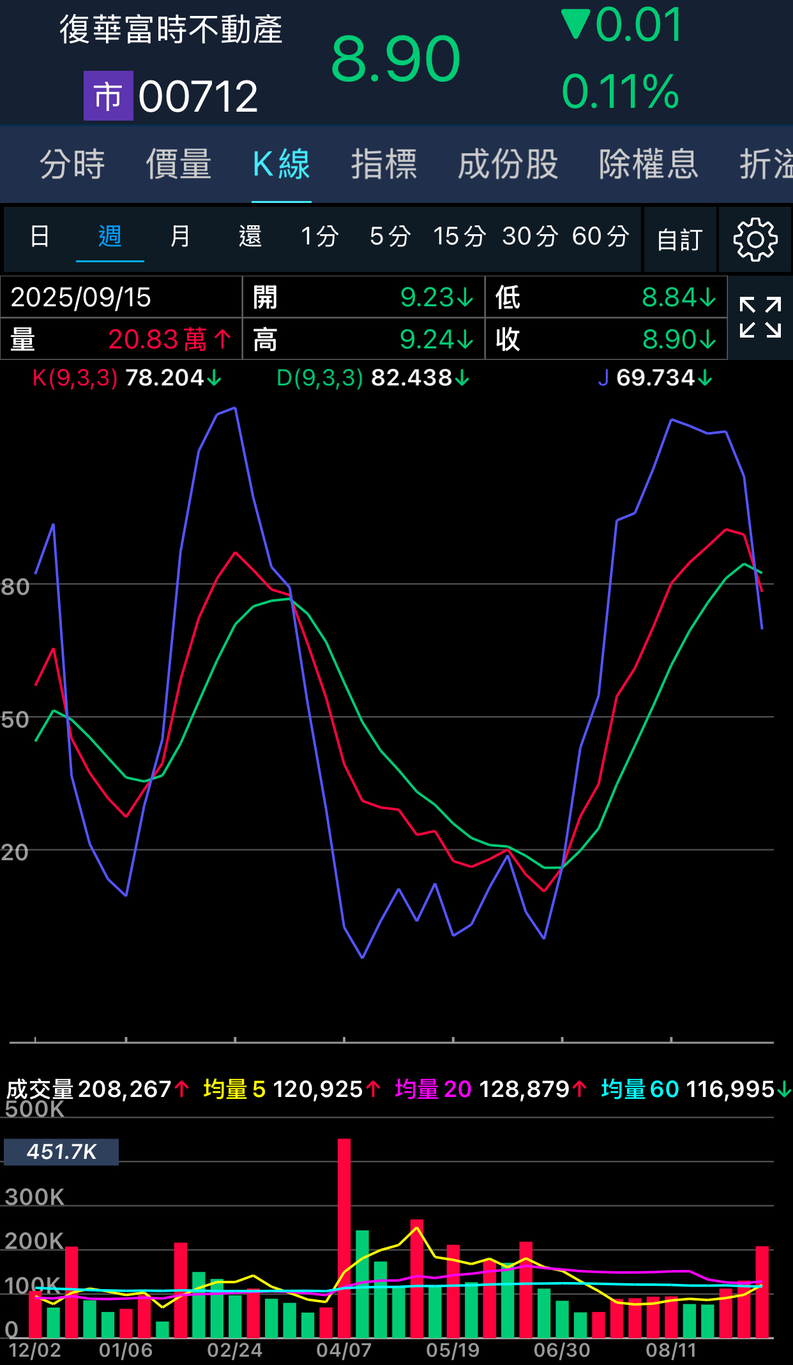Select daily 日 chart period
The image size is (793, 1365).
click(40, 236)
